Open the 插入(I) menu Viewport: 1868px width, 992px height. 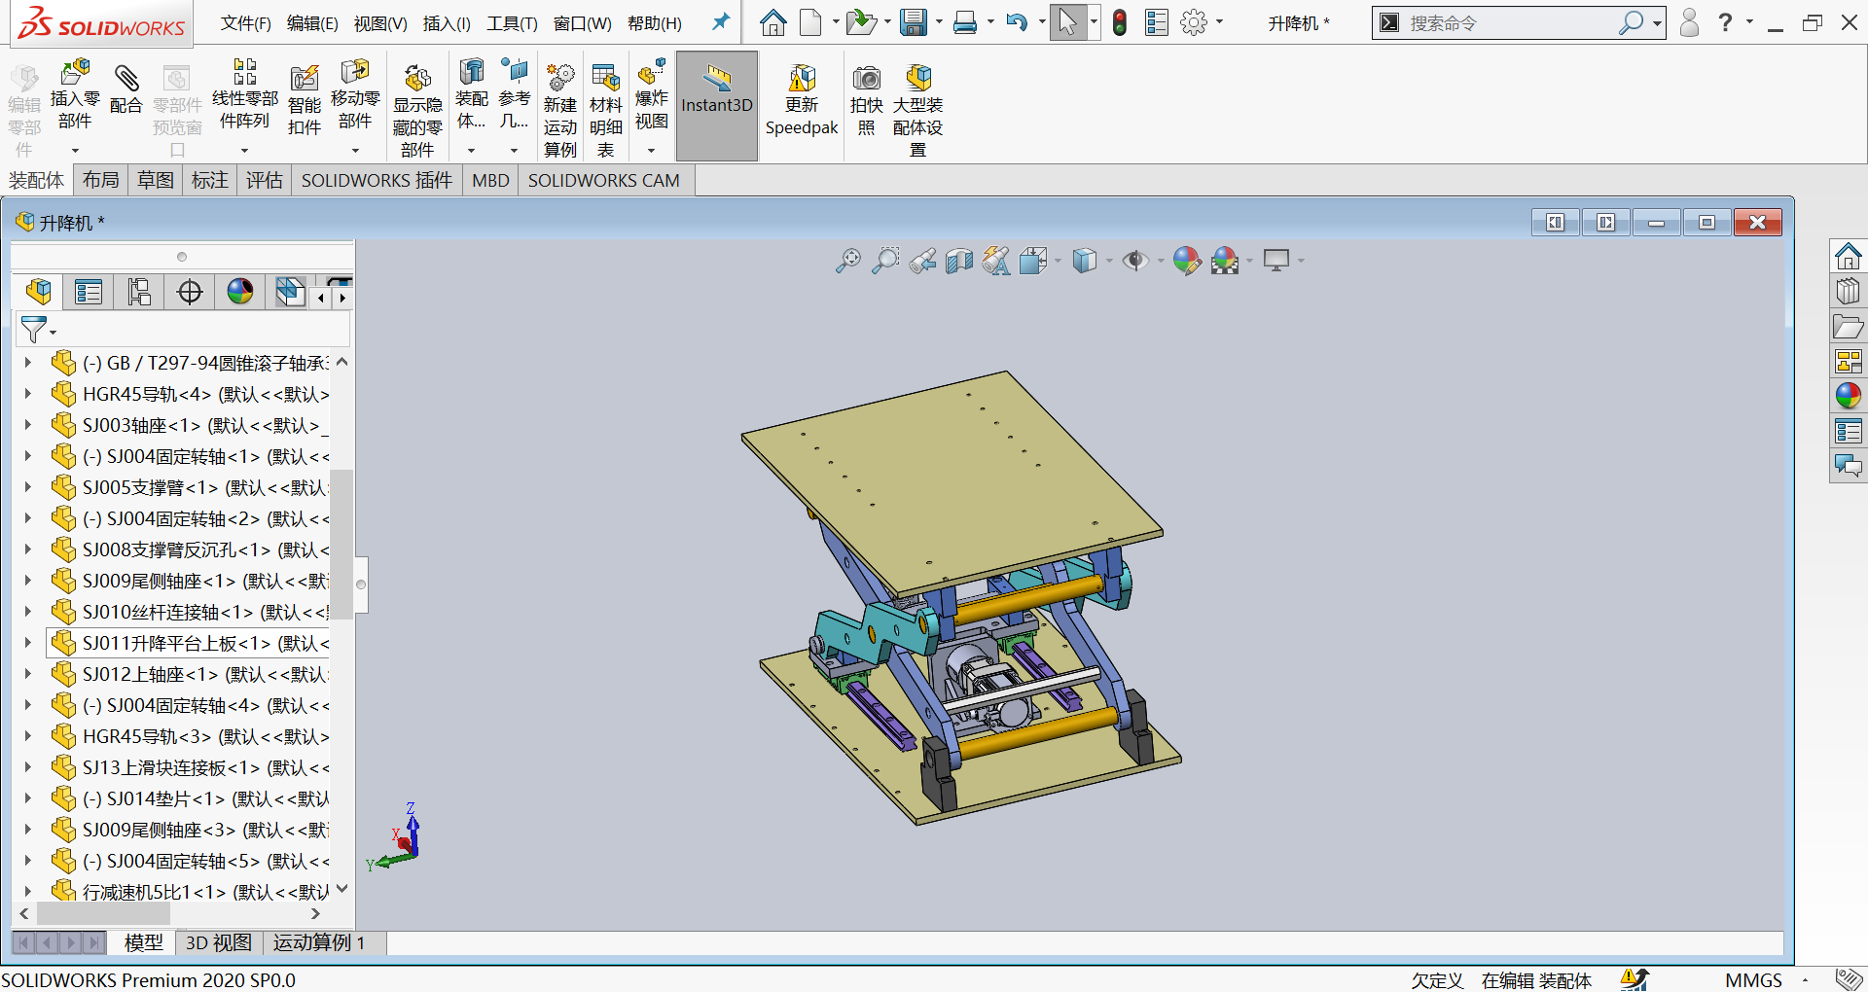pyautogui.click(x=447, y=23)
